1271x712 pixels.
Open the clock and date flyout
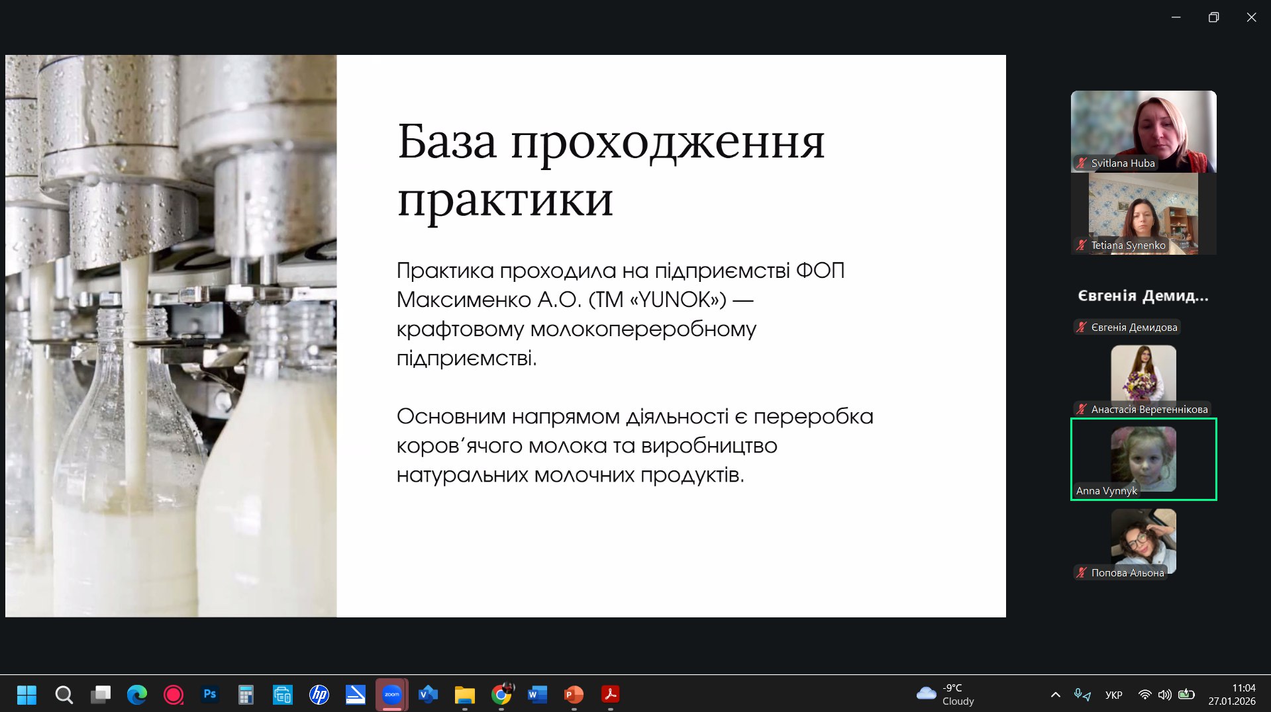click(1231, 694)
